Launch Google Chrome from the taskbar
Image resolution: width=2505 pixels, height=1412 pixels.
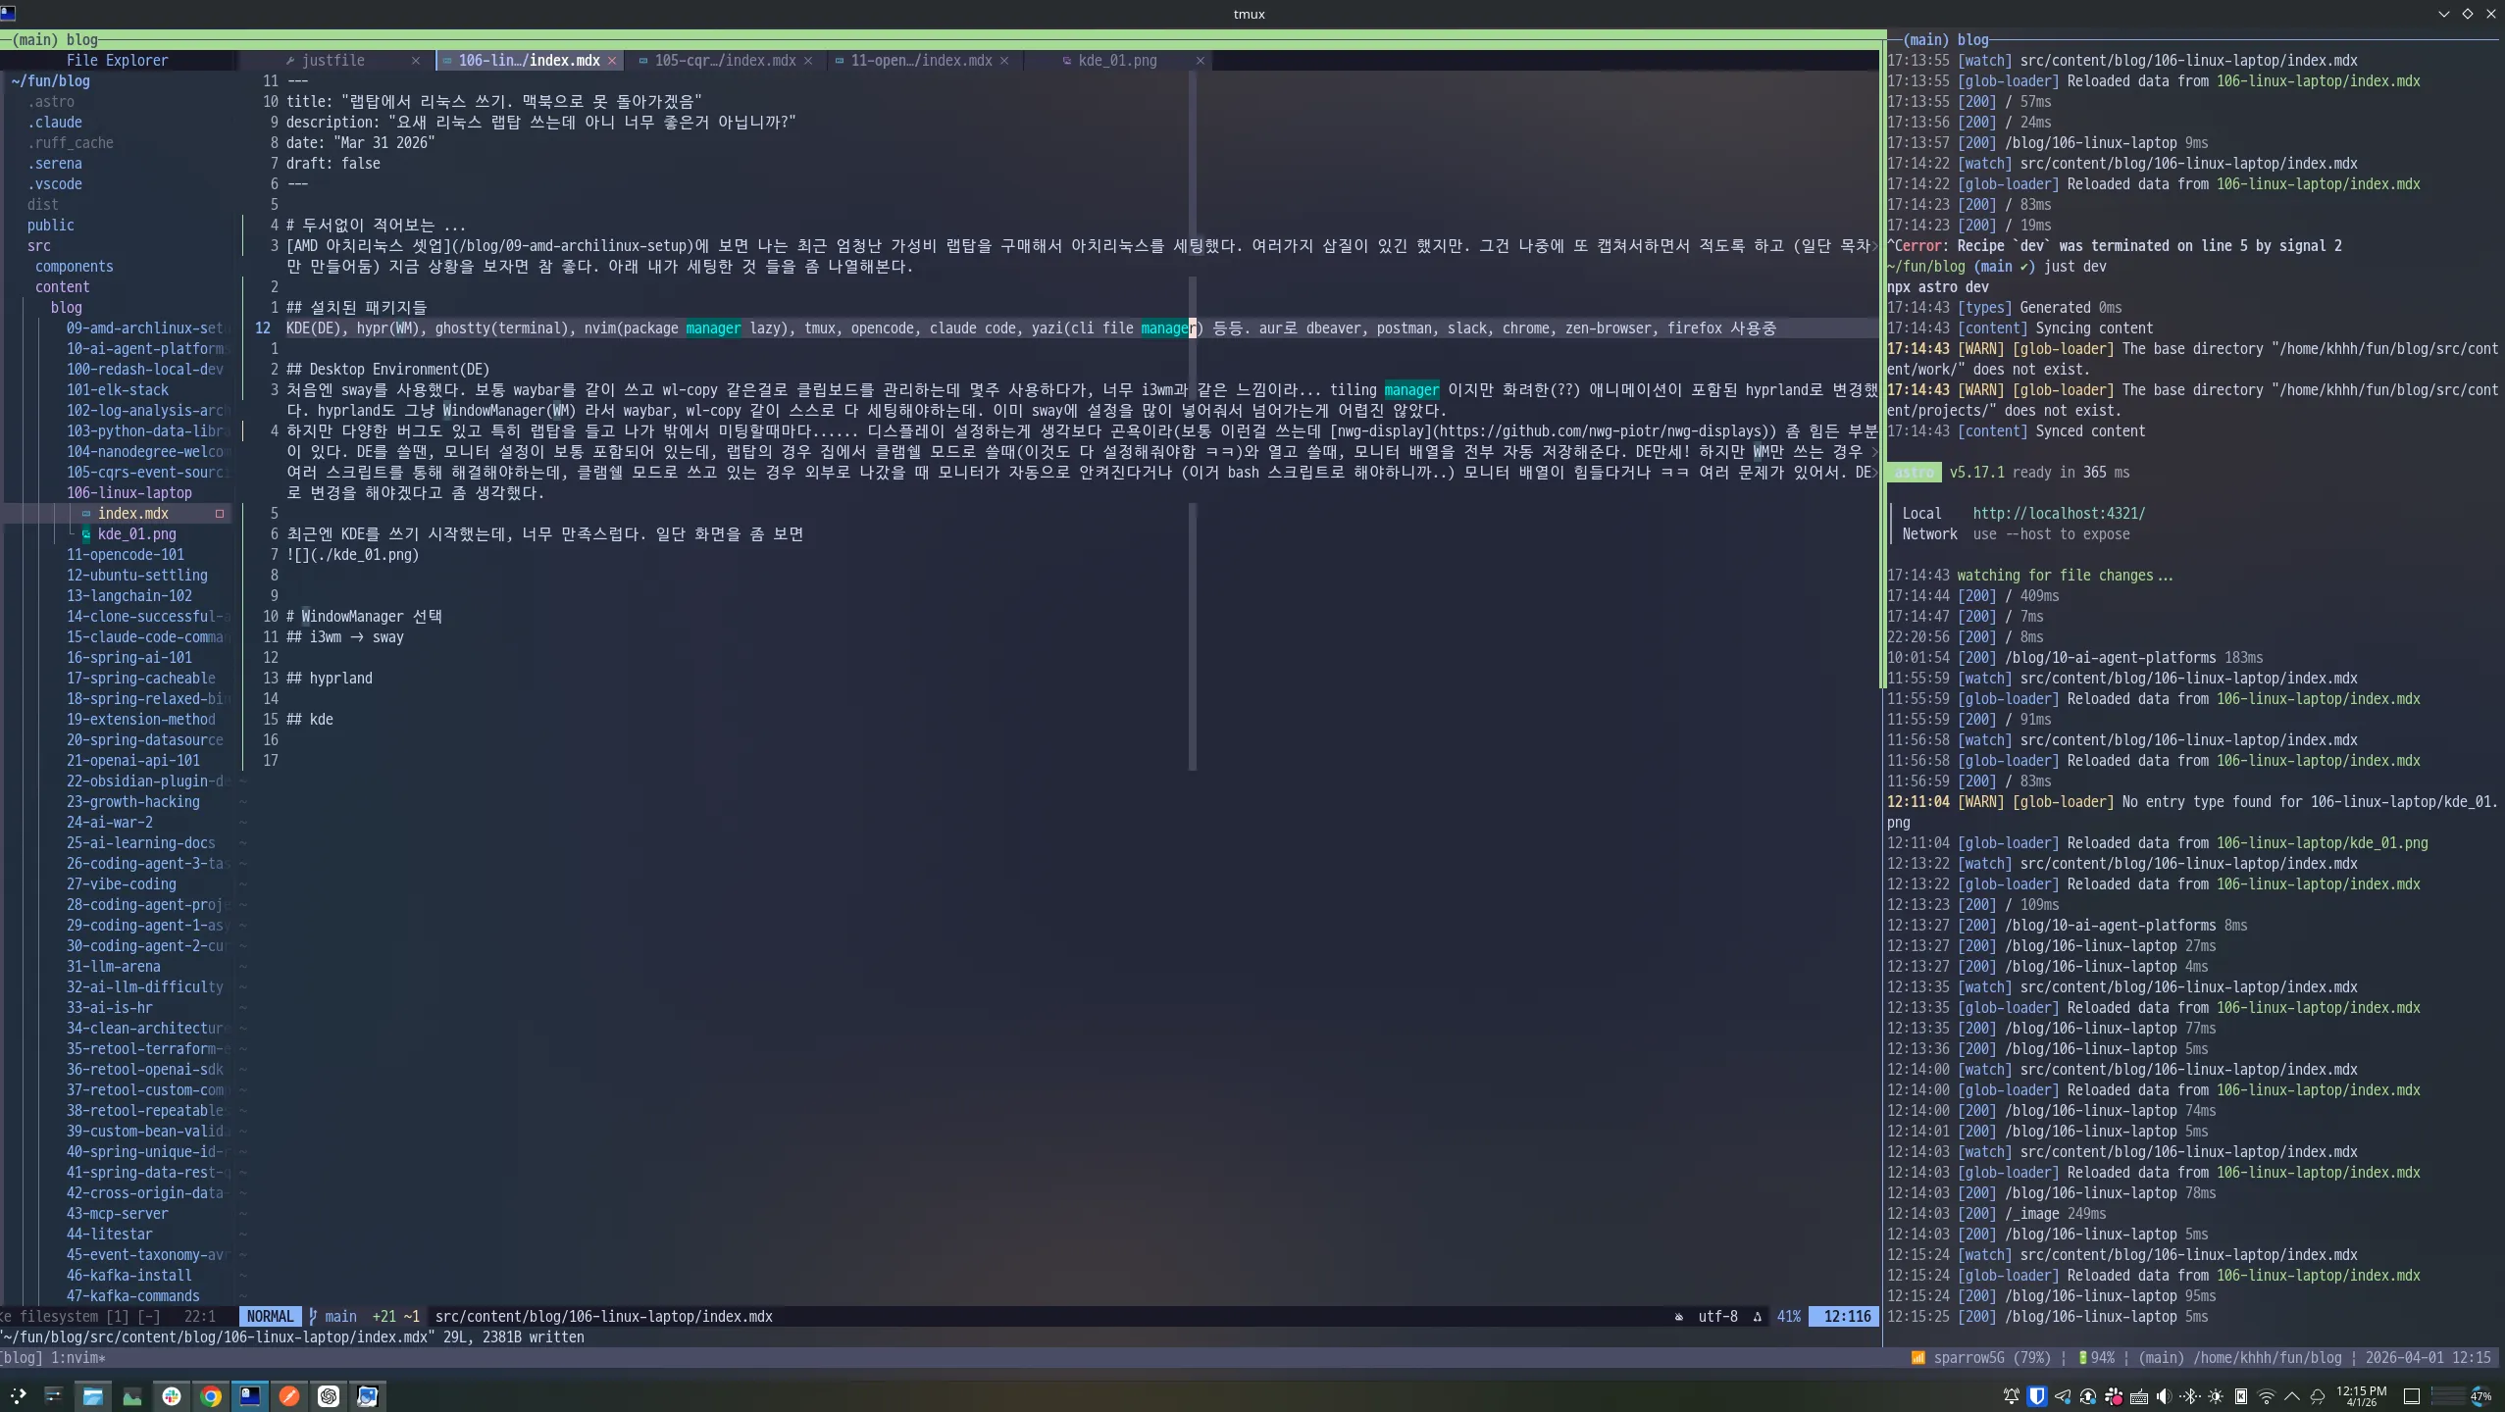pos(211,1396)
